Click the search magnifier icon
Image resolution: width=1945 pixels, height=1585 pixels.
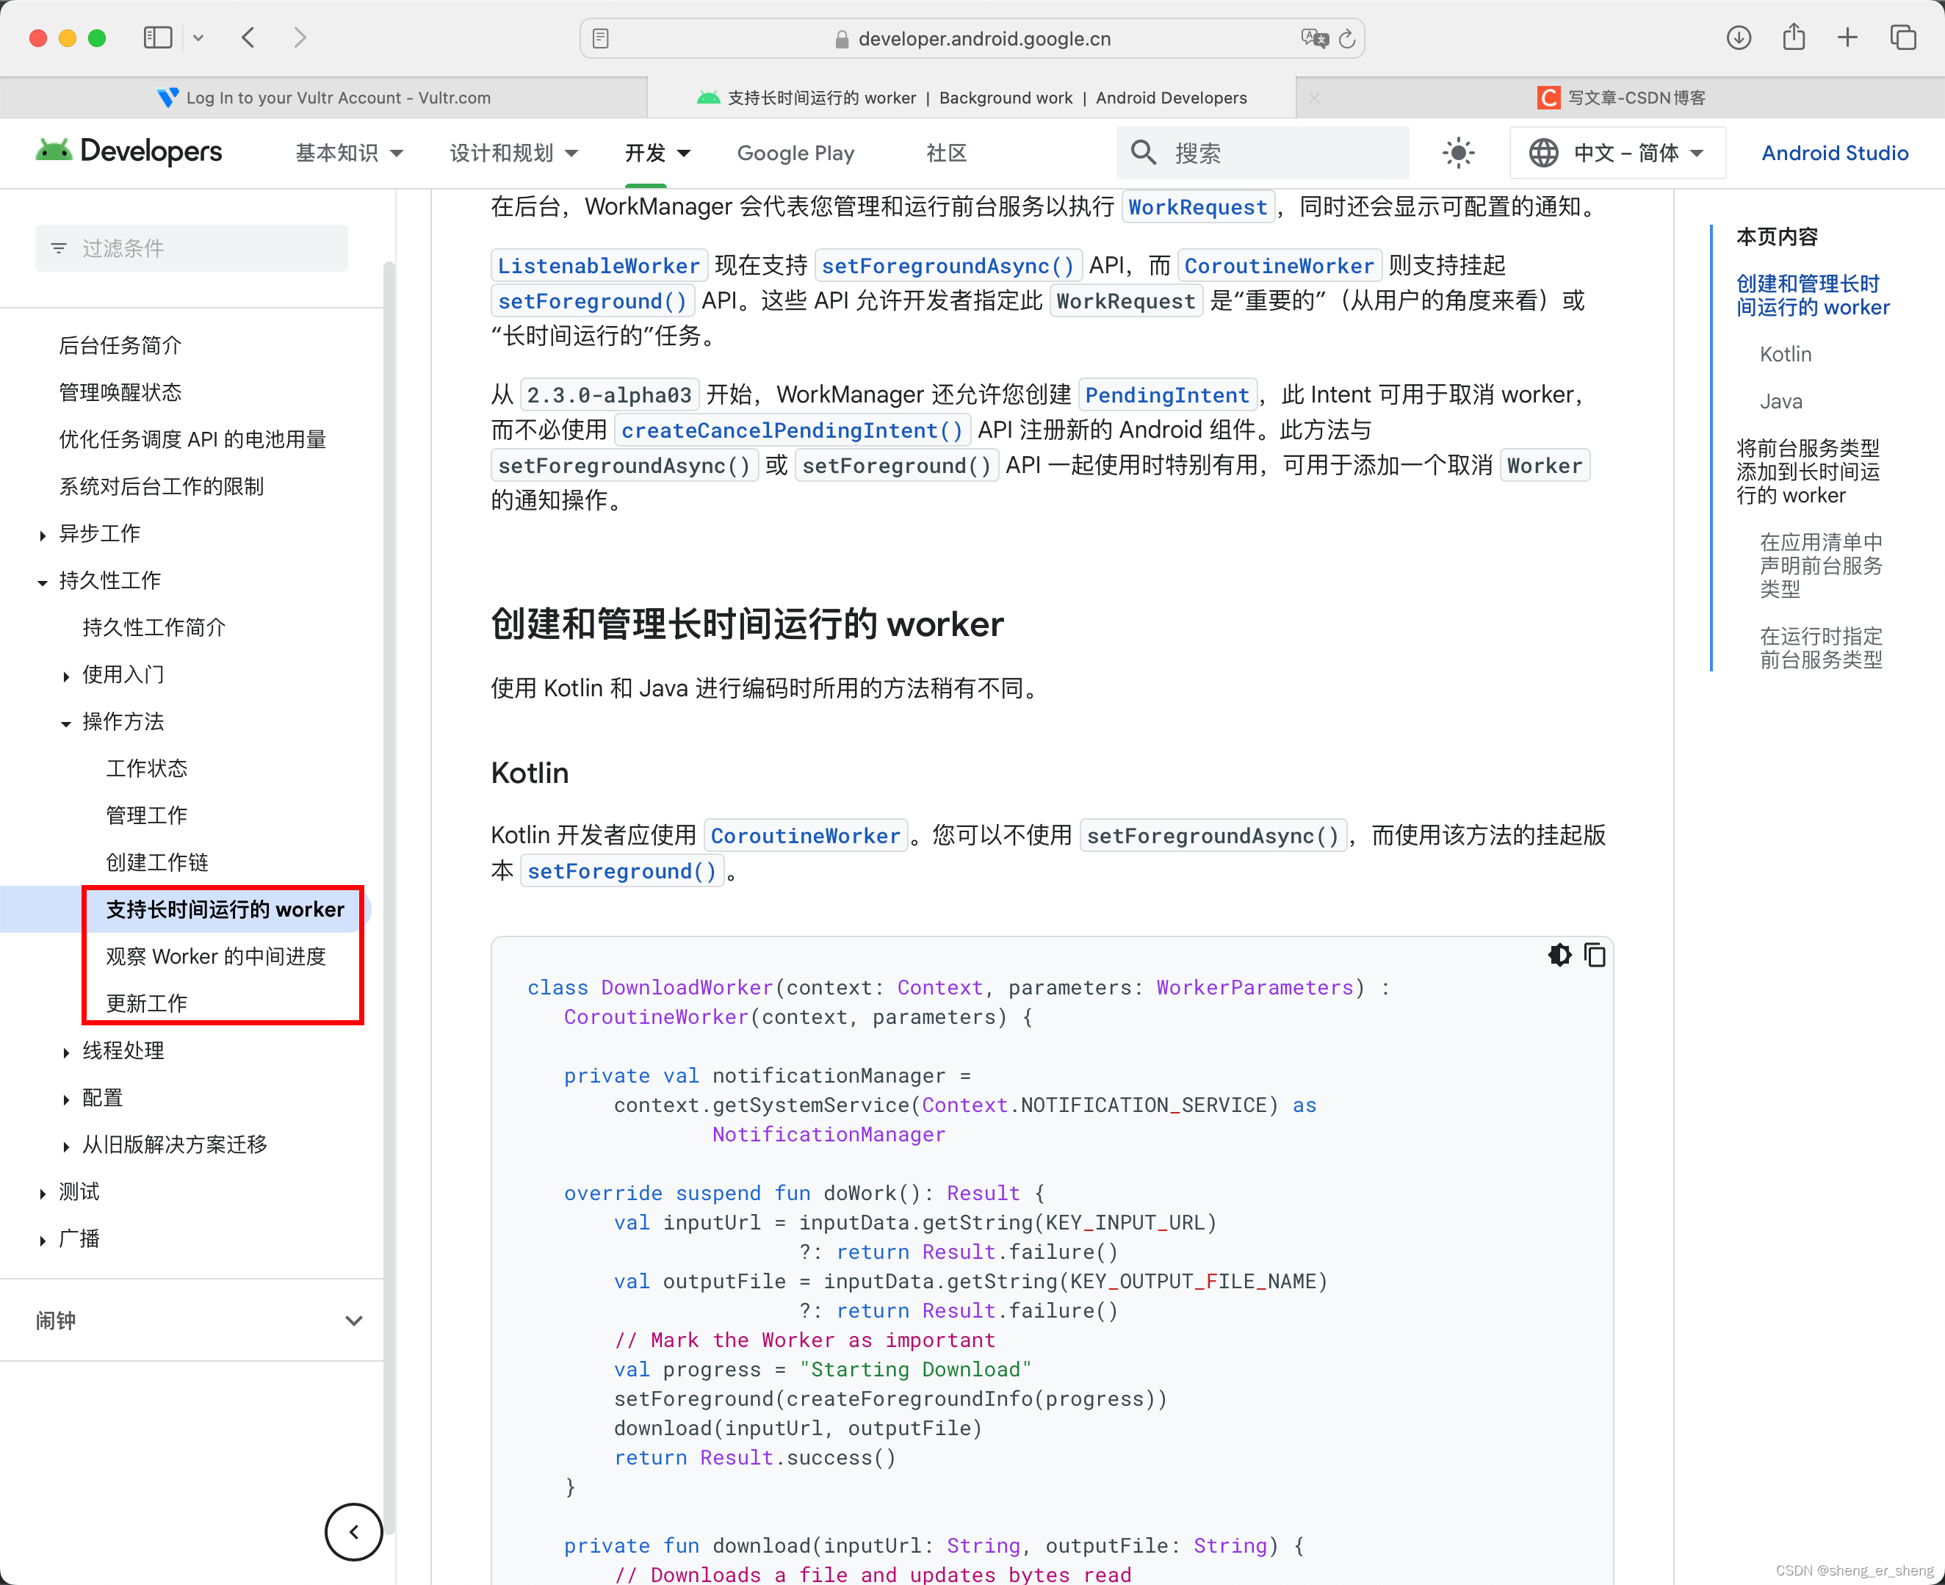[1143, 153]
